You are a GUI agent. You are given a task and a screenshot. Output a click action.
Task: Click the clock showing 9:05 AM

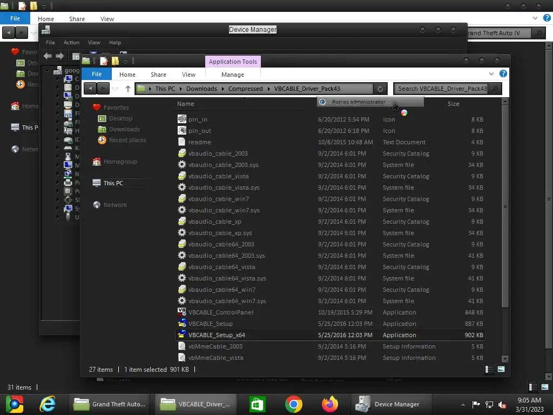[x=529, y=400]
